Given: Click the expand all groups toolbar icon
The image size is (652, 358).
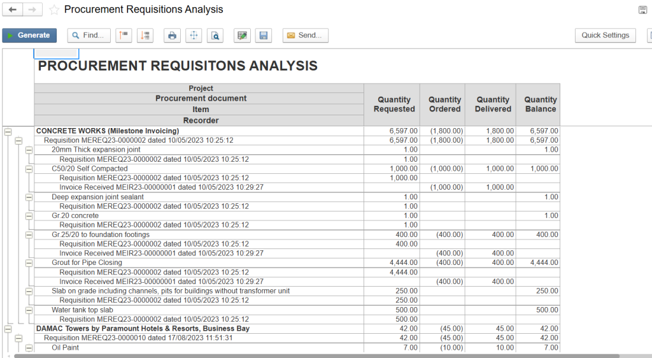Looking at the screenshot, I should [145, 36].
